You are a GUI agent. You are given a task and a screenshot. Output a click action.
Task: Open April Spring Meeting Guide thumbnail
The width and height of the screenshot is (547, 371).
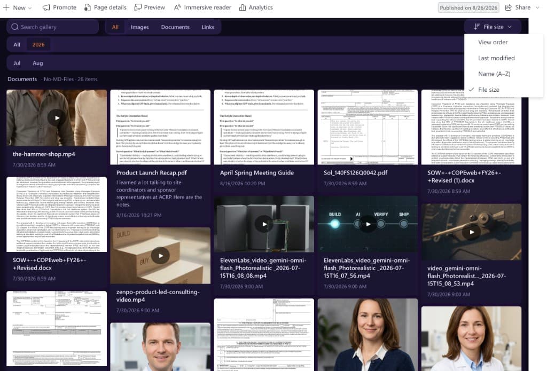click(264, 127)
